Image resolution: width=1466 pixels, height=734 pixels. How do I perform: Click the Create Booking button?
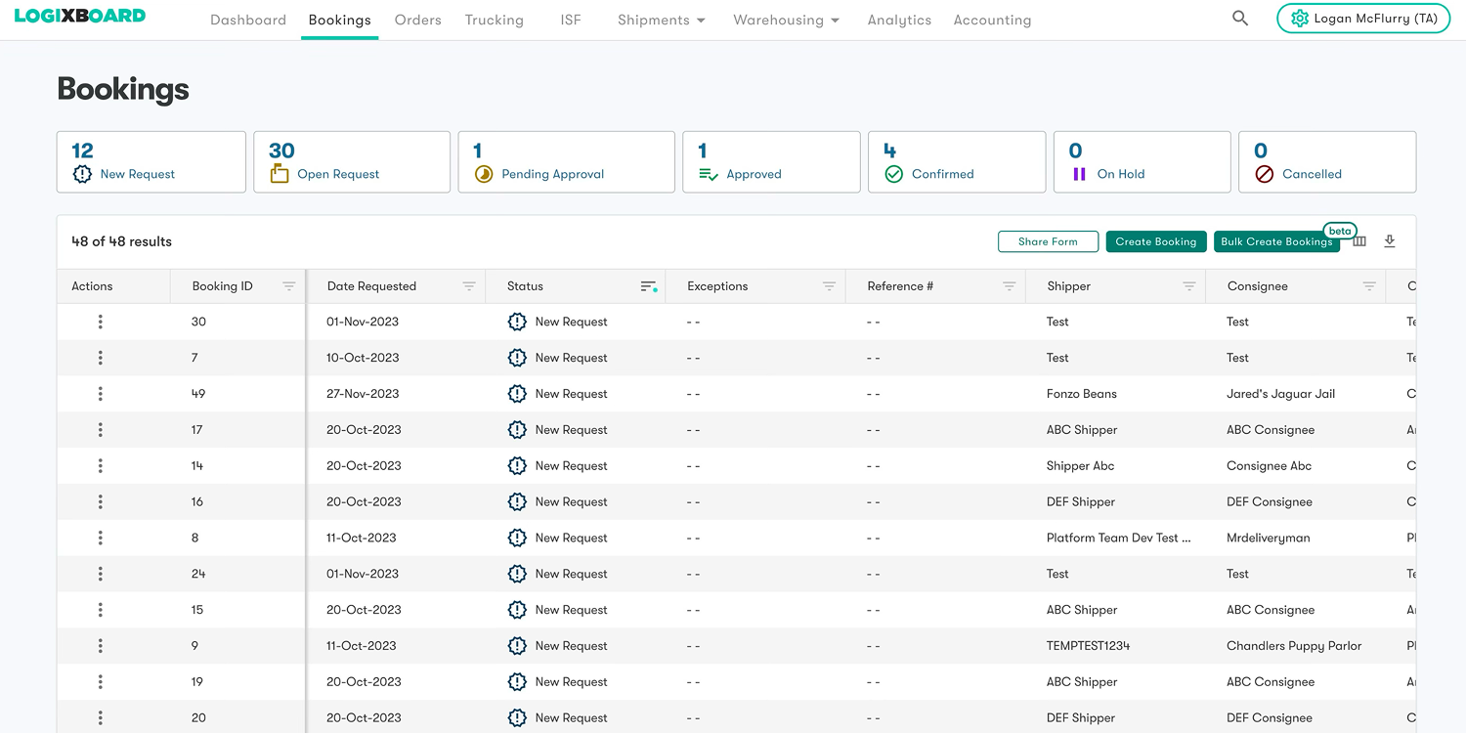(1156, 241)
